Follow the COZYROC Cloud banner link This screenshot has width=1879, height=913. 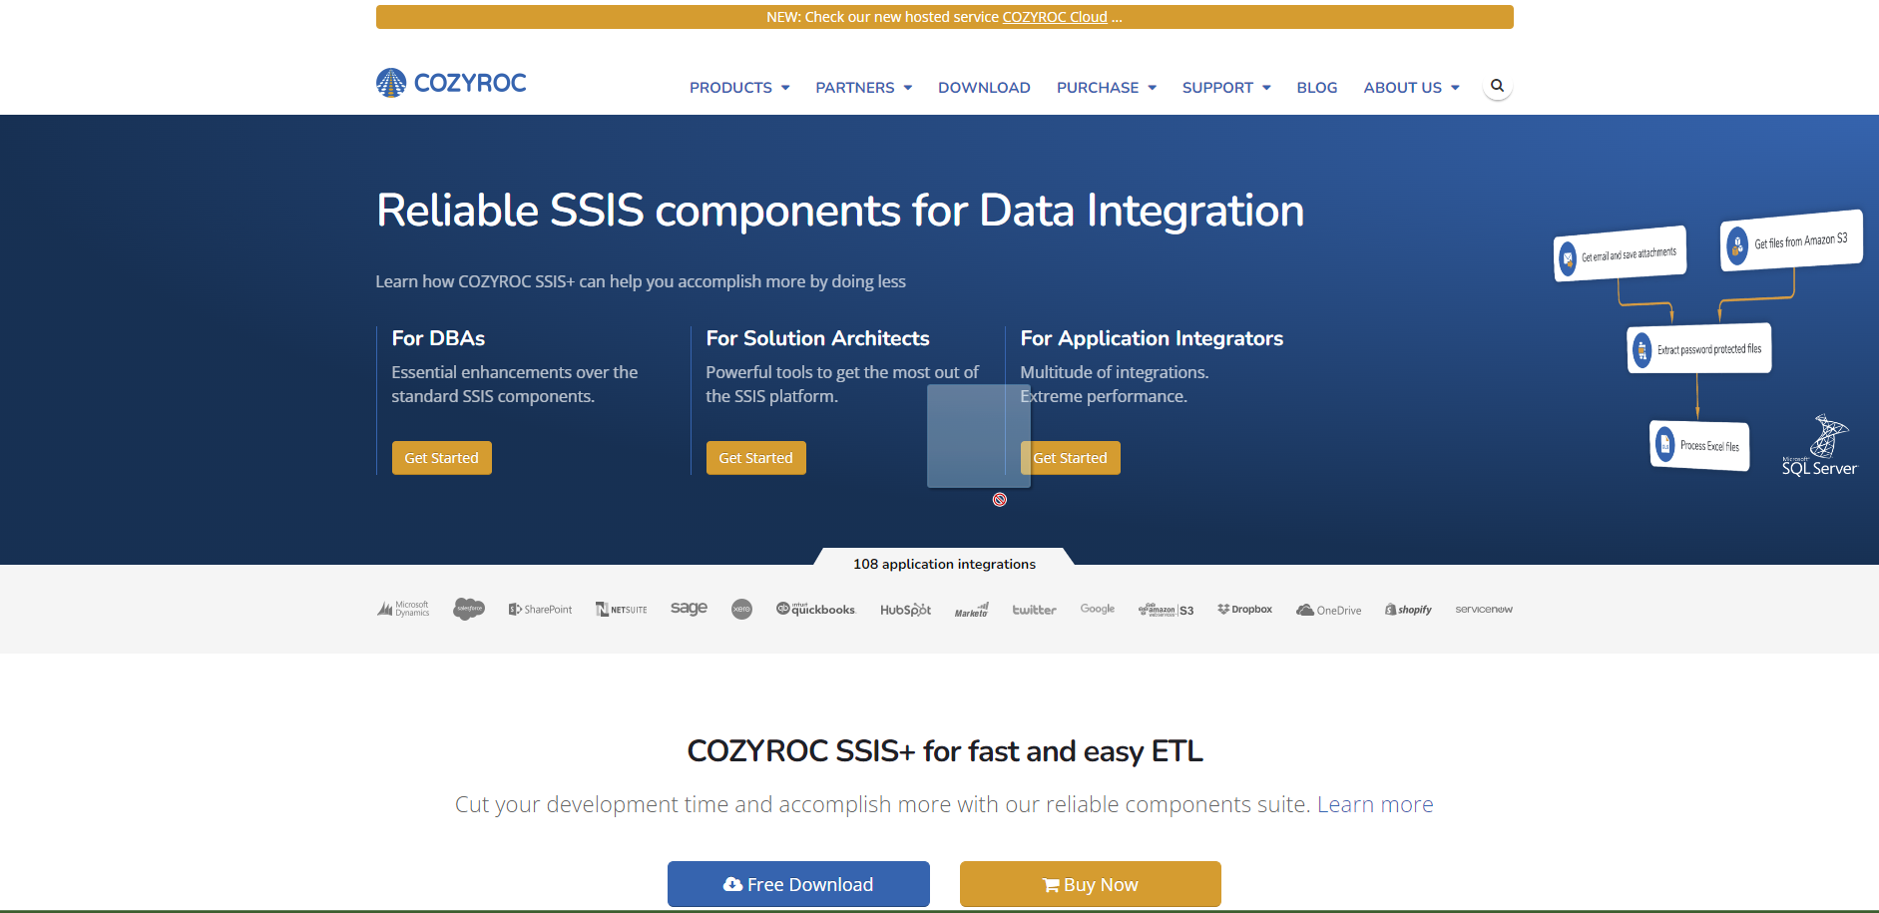tap(1055, 17)
